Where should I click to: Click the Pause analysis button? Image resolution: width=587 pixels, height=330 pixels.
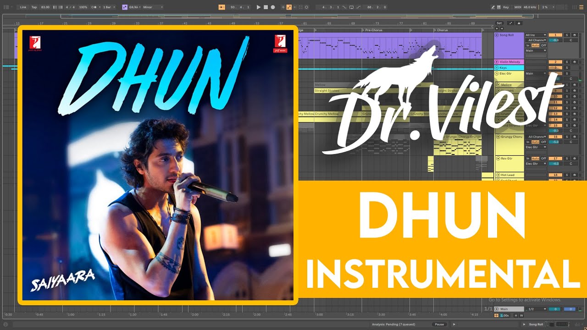(x=439, y=324)
